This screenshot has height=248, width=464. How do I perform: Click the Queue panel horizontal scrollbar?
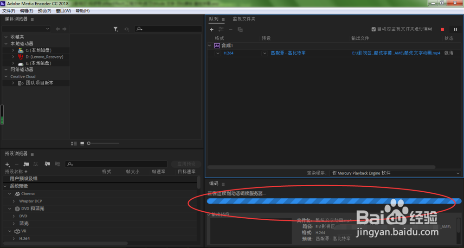click(322, 167)
